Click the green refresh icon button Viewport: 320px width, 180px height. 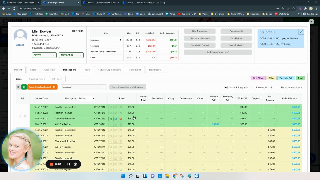click(x=24, y=87)
